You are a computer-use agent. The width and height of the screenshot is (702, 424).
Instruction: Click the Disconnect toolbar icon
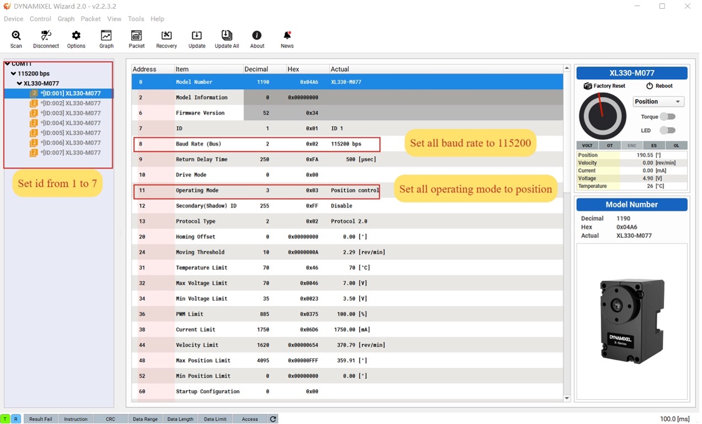point(46,35)
